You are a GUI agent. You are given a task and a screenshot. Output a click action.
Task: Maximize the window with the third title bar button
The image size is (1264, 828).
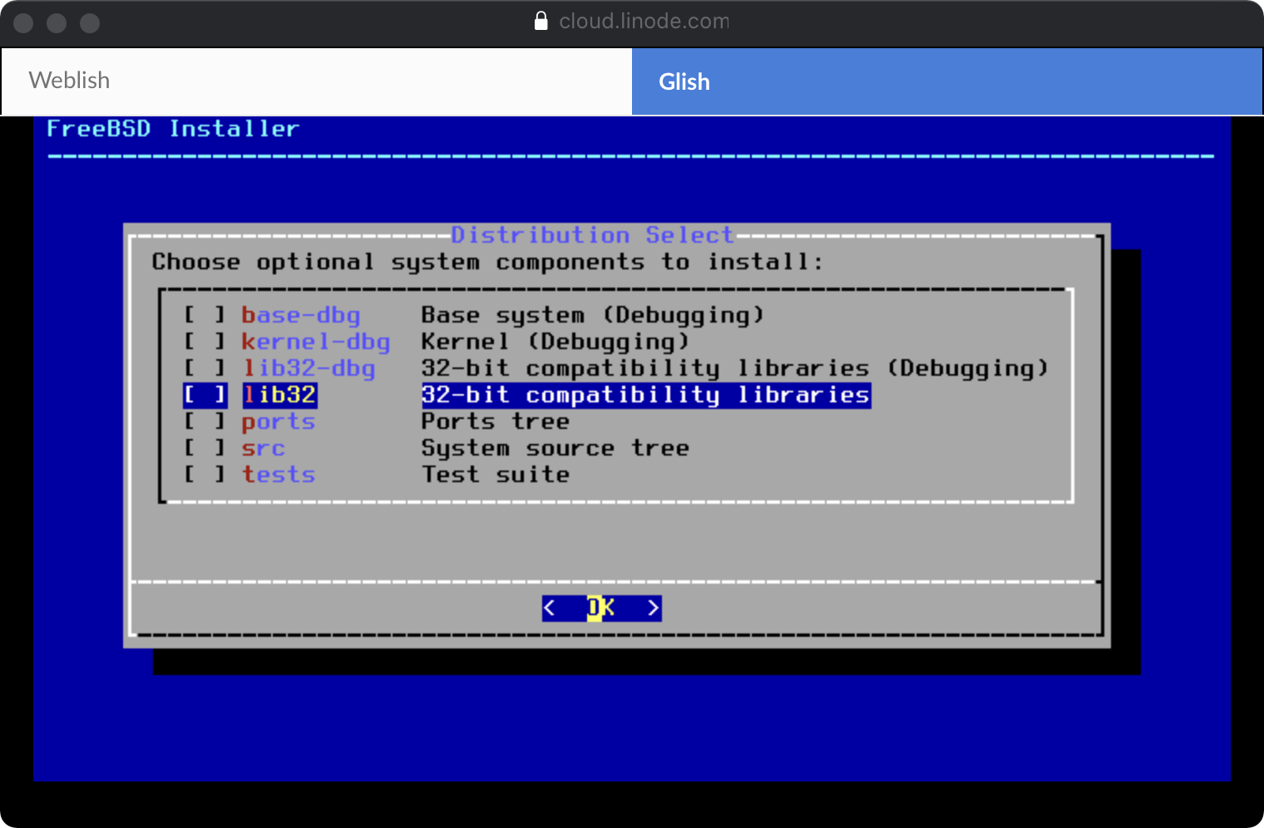pos(90,23)
